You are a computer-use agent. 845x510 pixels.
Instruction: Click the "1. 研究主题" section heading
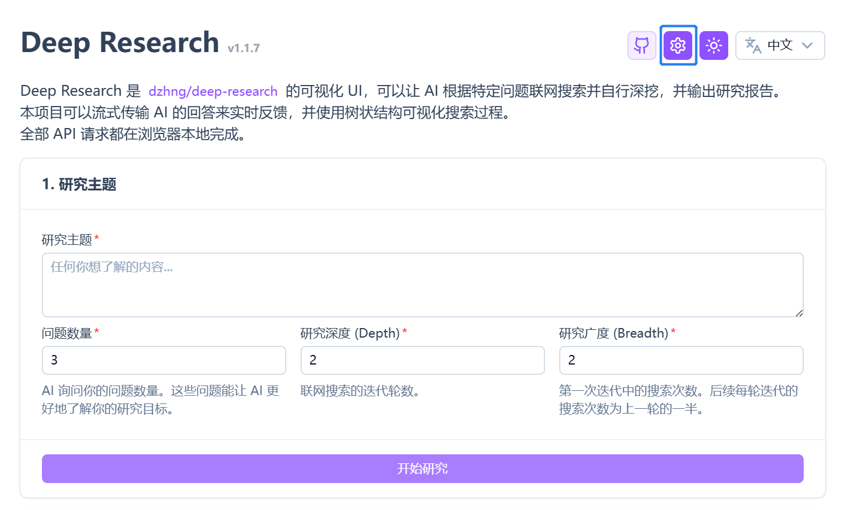(79, 184)
